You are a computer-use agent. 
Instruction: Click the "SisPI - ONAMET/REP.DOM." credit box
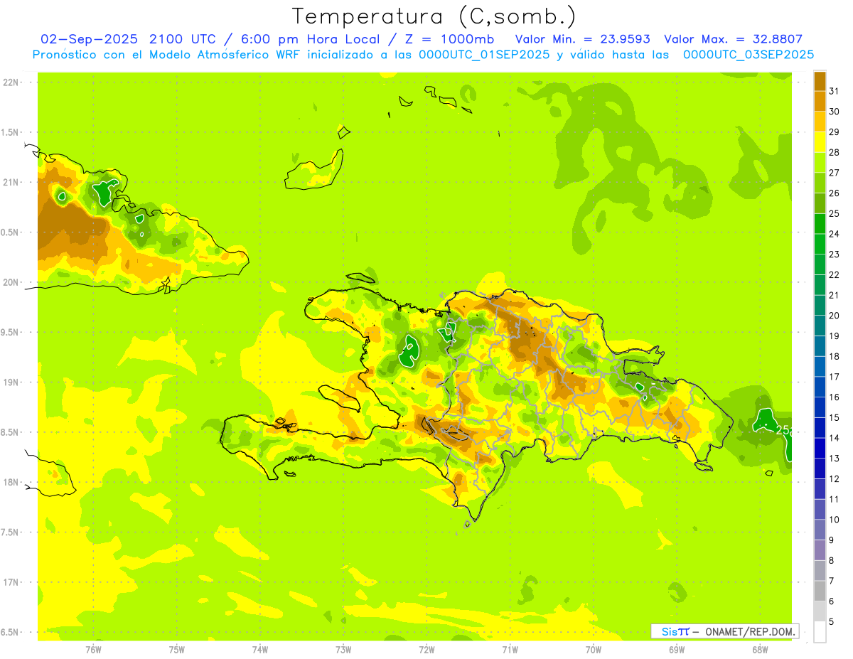[724, 631]
